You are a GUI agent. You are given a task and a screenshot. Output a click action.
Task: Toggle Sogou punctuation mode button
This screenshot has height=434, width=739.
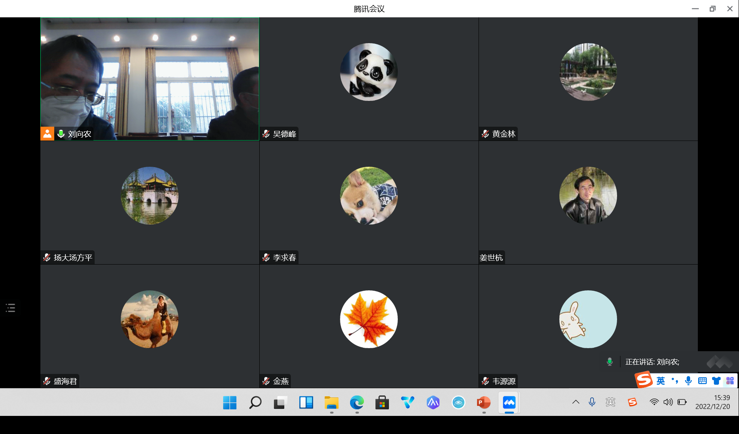click(674, 380)
